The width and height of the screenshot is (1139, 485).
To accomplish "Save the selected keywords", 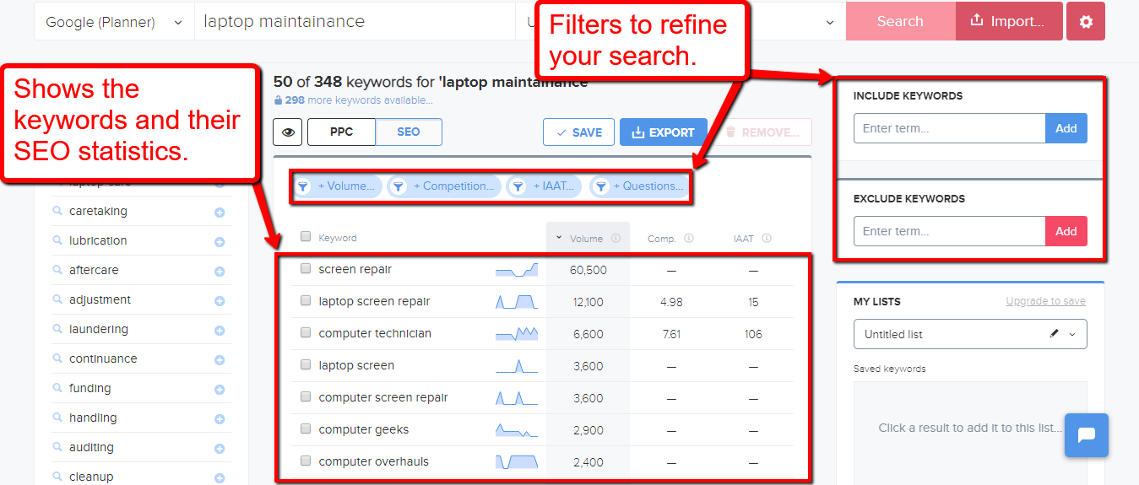I will (578, 132).
